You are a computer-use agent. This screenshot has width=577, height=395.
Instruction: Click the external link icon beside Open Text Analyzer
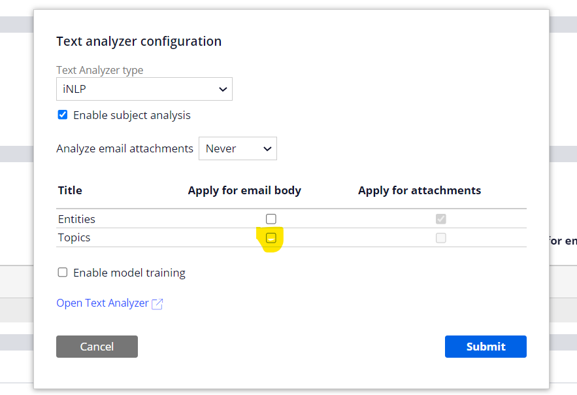click(157, 303)
